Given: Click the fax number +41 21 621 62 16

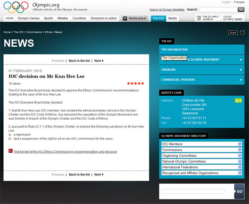Looking at the screenshot, I should click(x=194, y=123).
